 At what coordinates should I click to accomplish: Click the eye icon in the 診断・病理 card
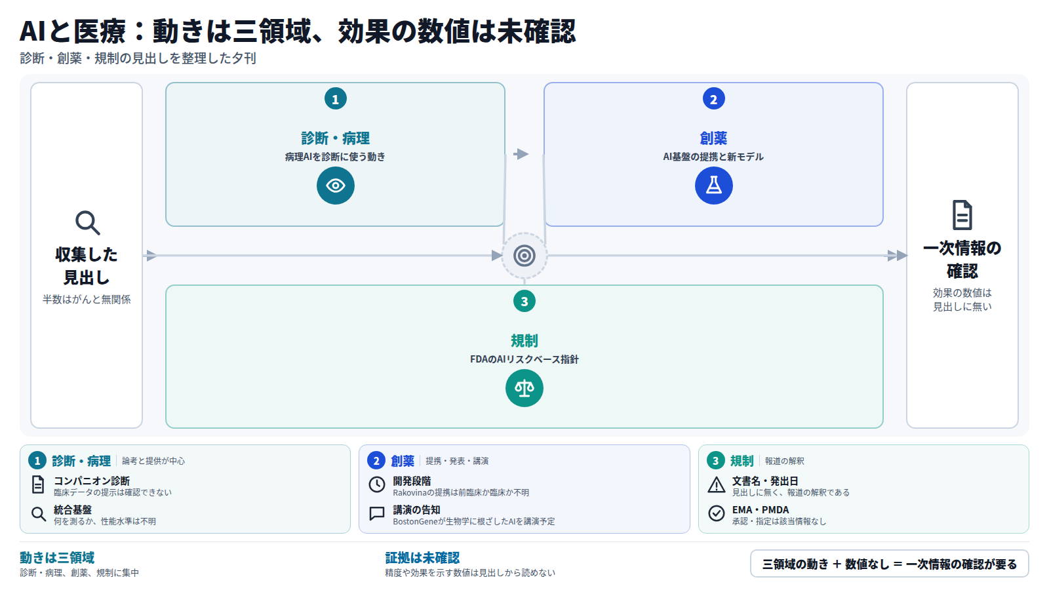click(x=336, y=186)
